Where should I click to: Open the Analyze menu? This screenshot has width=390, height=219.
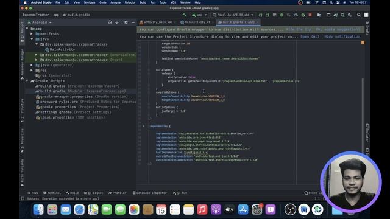(115, 2)
